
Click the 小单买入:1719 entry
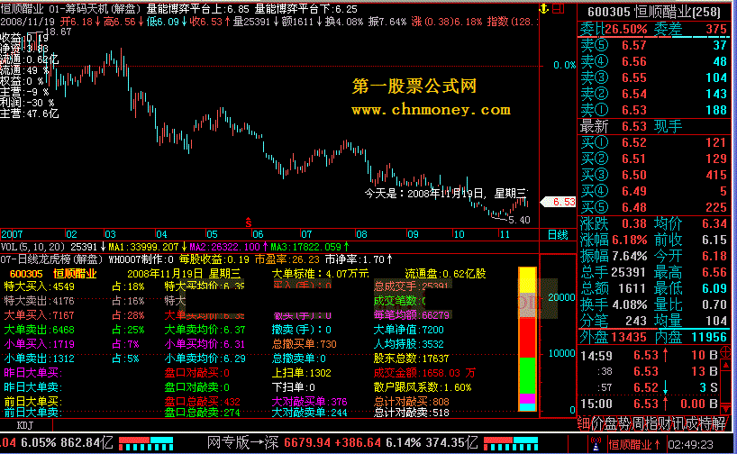[x=39, y=344]
